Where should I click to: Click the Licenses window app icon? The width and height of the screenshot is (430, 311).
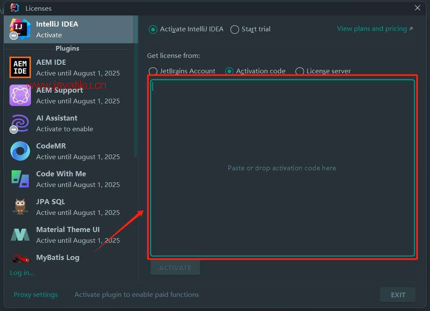click(x=14, y=8)
